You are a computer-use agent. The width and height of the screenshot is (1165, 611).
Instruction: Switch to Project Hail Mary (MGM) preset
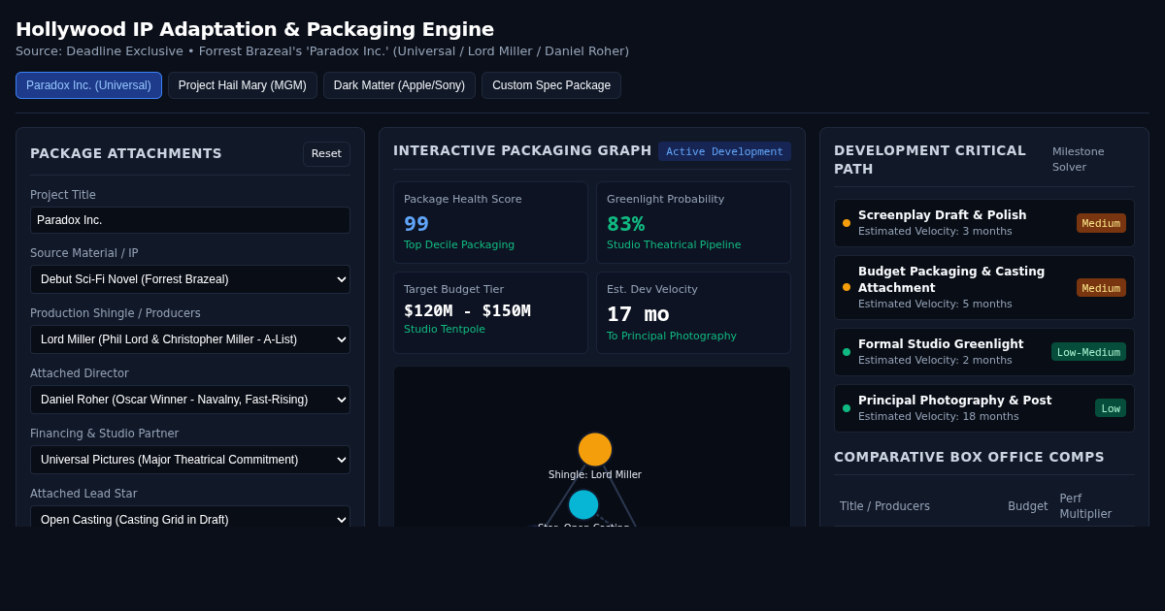pyautogui.click(x=243, y=85)
